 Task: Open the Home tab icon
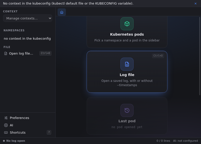(62, 12)
